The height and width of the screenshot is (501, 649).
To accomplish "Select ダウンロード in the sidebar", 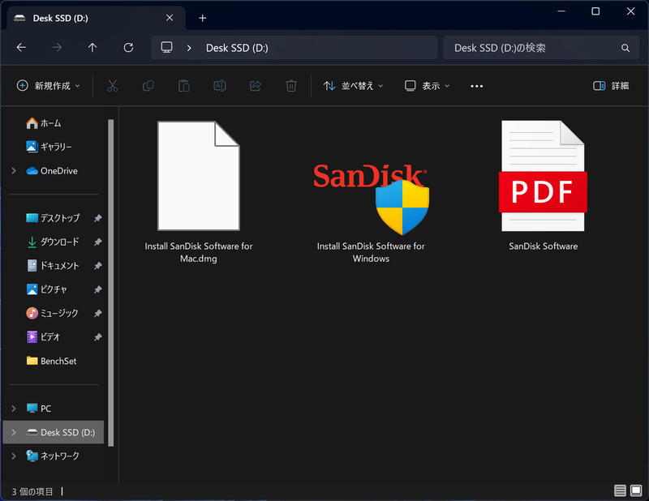I will 59,242.
